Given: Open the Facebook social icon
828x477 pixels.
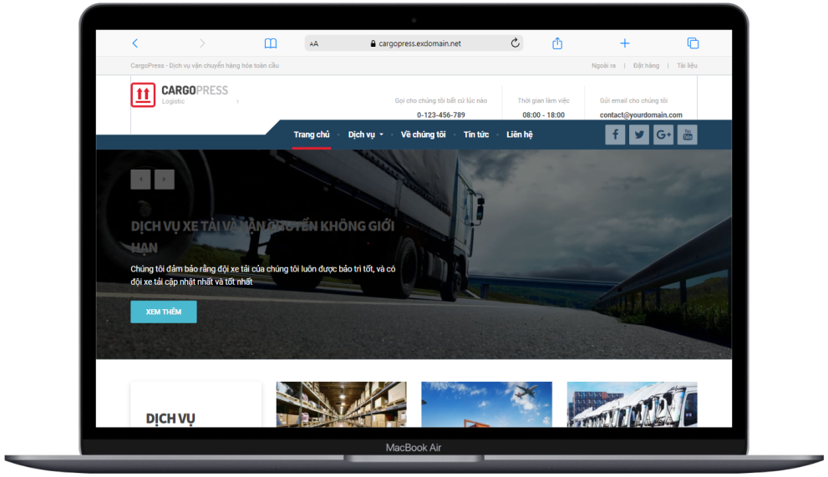Looking at the screenshot, I should pos(615,134).
